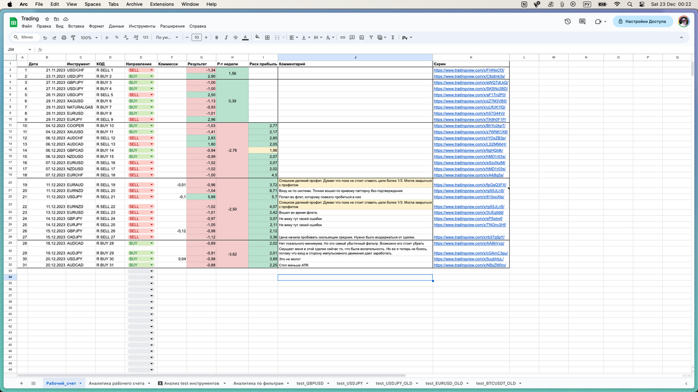Decrease decimal places button

click(x=126, y=38)
